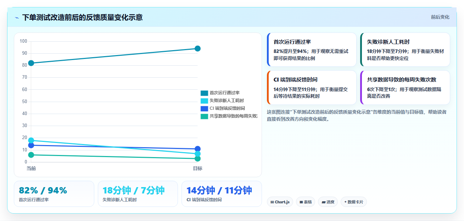Image resolution: width=464 pixels, height=221 pixels.
Task: Click the 前后变化 badge in header
Action: tap(440, 17)
